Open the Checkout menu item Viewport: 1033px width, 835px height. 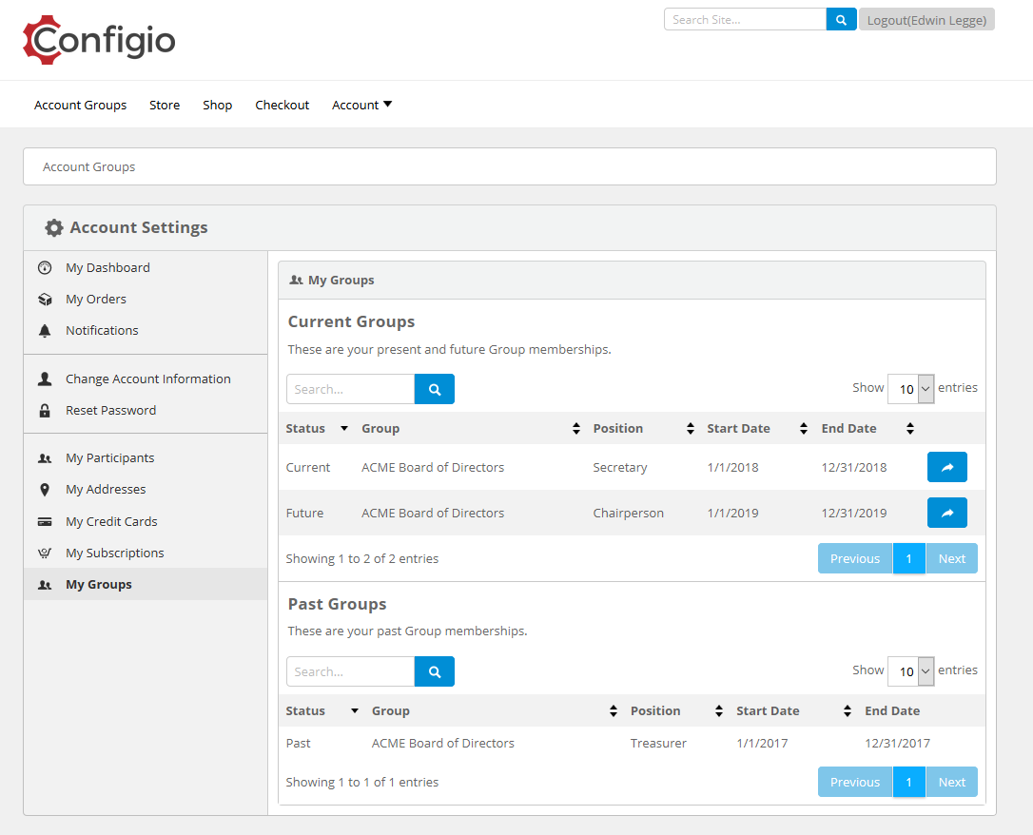[x=282, y=105]
